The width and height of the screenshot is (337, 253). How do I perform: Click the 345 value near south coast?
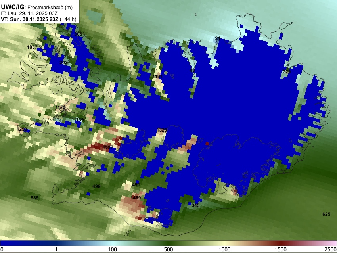click(x=195, y=205)
